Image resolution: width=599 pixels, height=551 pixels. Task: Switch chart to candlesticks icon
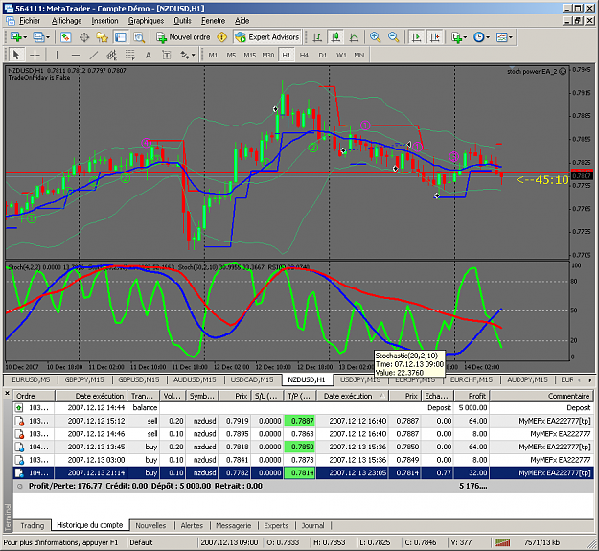335,37
